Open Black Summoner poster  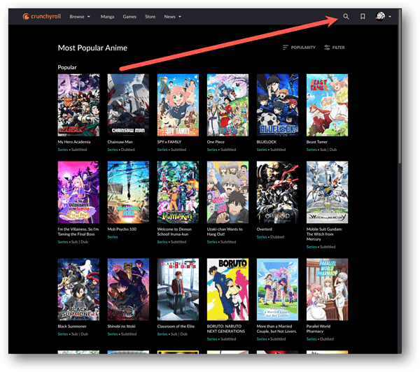point(78,289)
